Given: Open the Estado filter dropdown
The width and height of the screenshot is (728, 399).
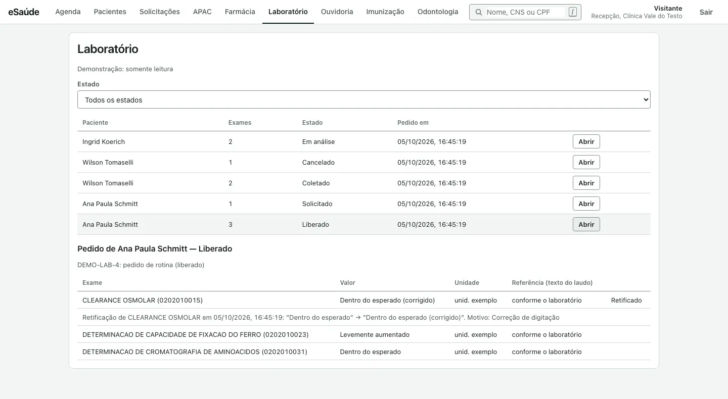Looking at the screenshot, I should [x=364, y=99].
